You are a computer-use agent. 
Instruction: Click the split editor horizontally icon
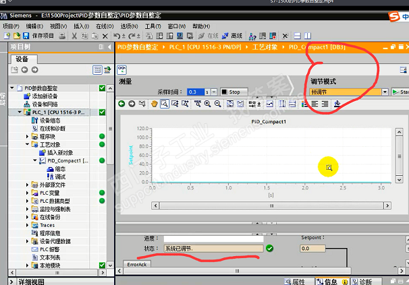pos(298,36)
